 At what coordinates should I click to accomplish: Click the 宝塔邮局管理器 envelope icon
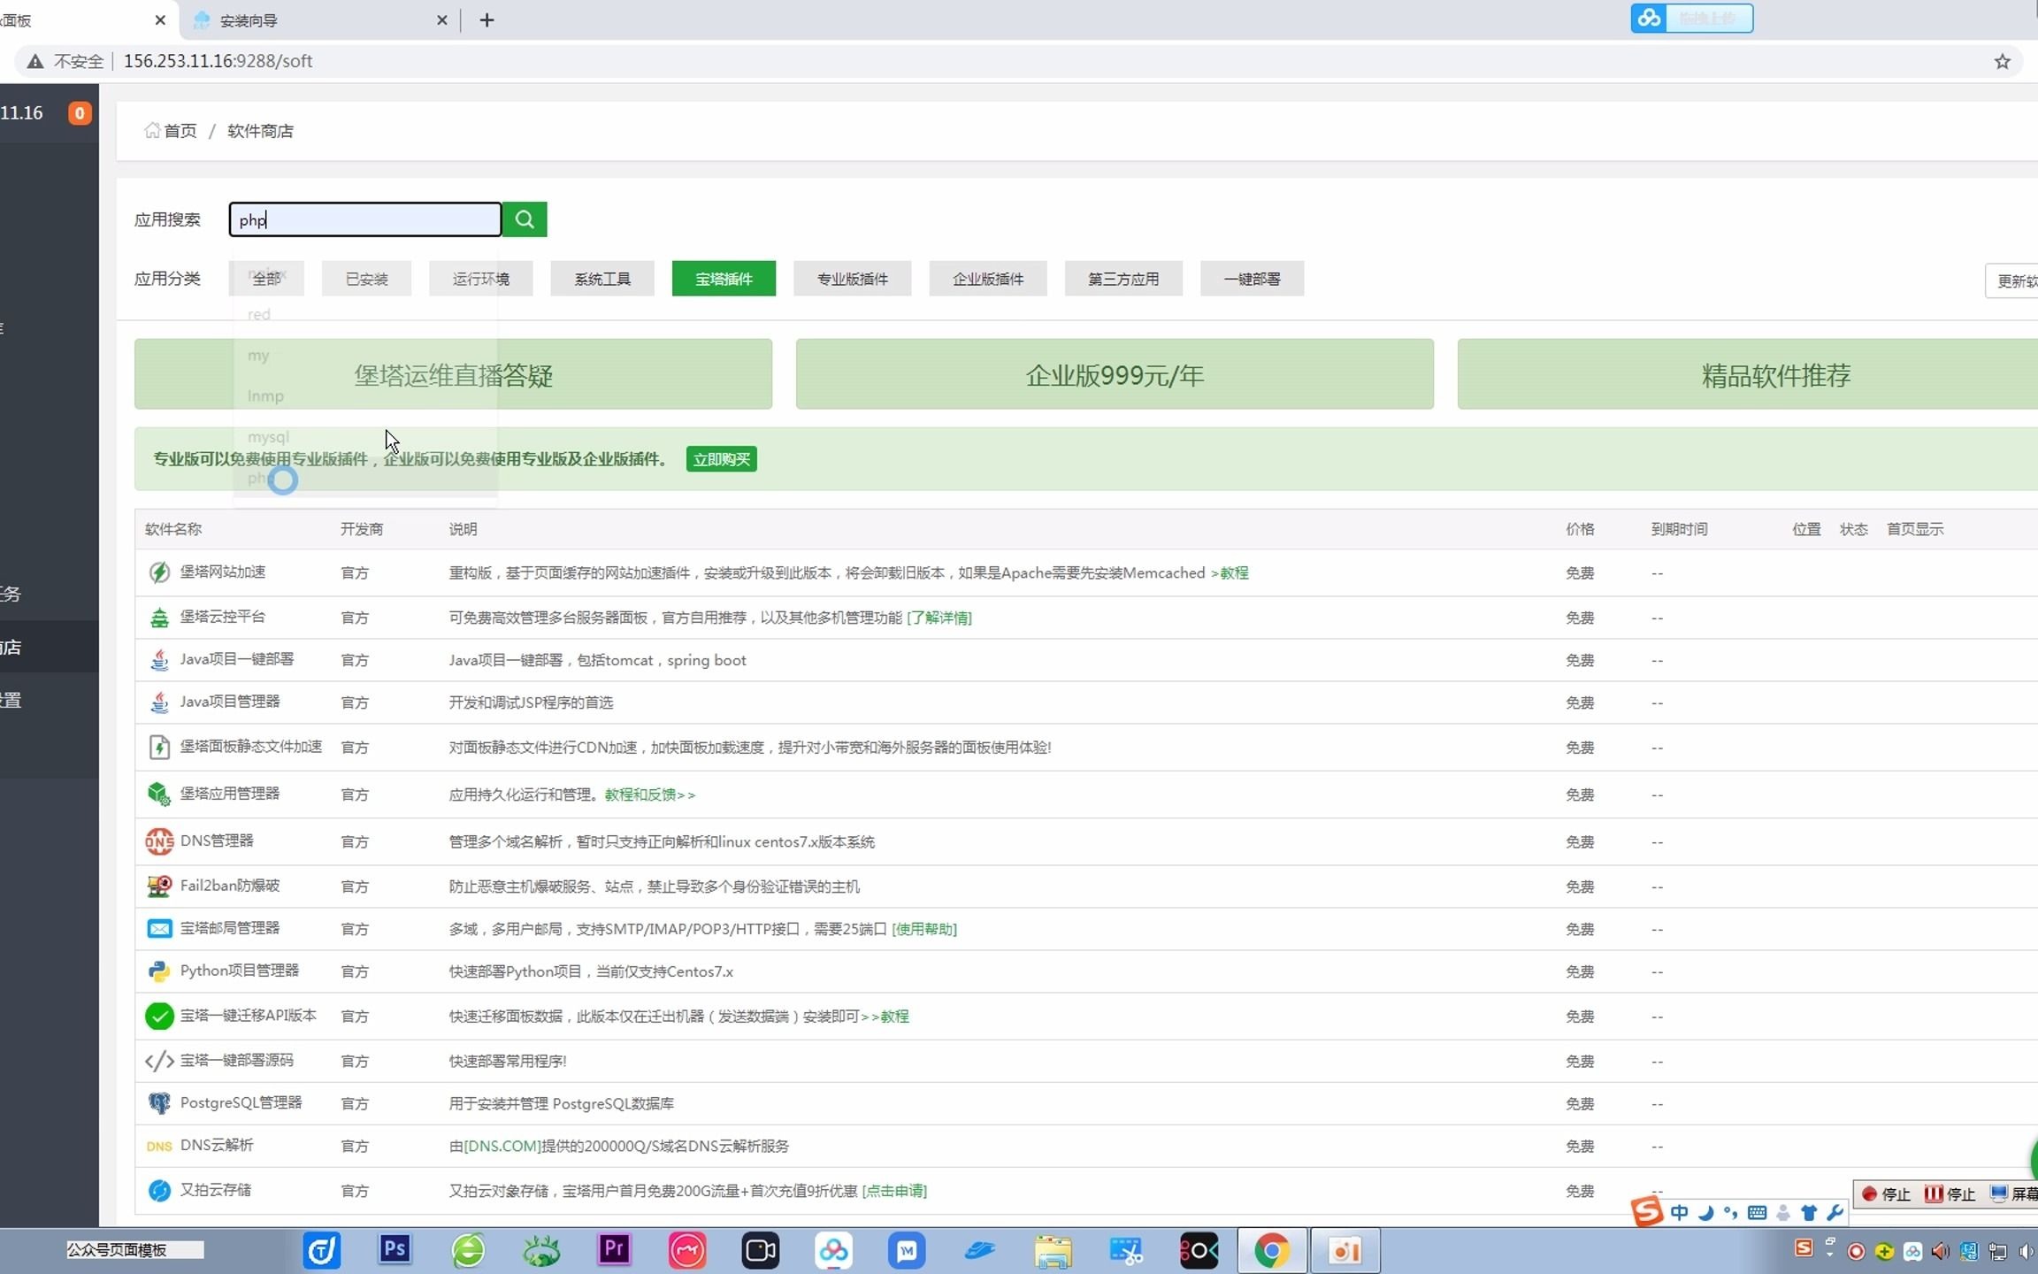[x=159, y=928]
